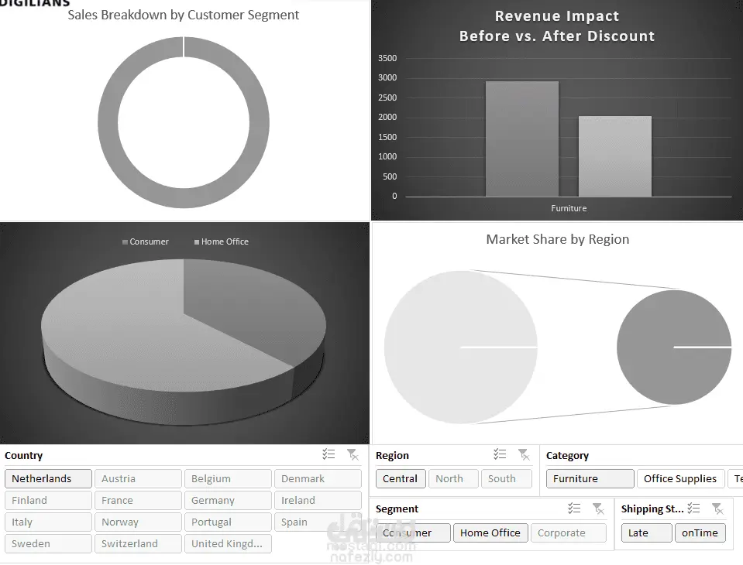Select the taller Furniture revenue bar
Viewport: 743px width, 565px height.
coord(522,139)
